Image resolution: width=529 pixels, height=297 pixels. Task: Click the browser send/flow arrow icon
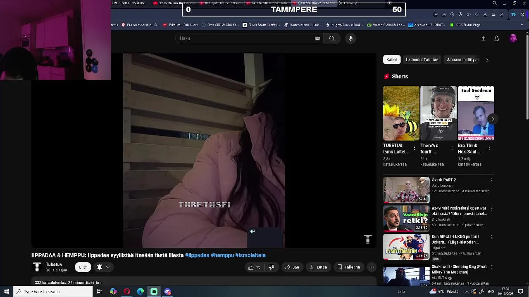click(x=469, y=14)
